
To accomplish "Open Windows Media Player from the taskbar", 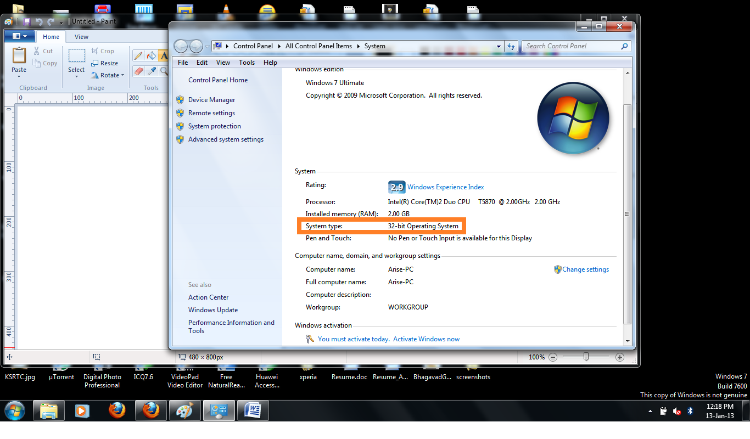I will (82, 410).
